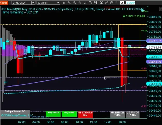Expand the instrument dropdown arrow
The image size is (162, 125).
pyautogui.click(x=33, y=3)
